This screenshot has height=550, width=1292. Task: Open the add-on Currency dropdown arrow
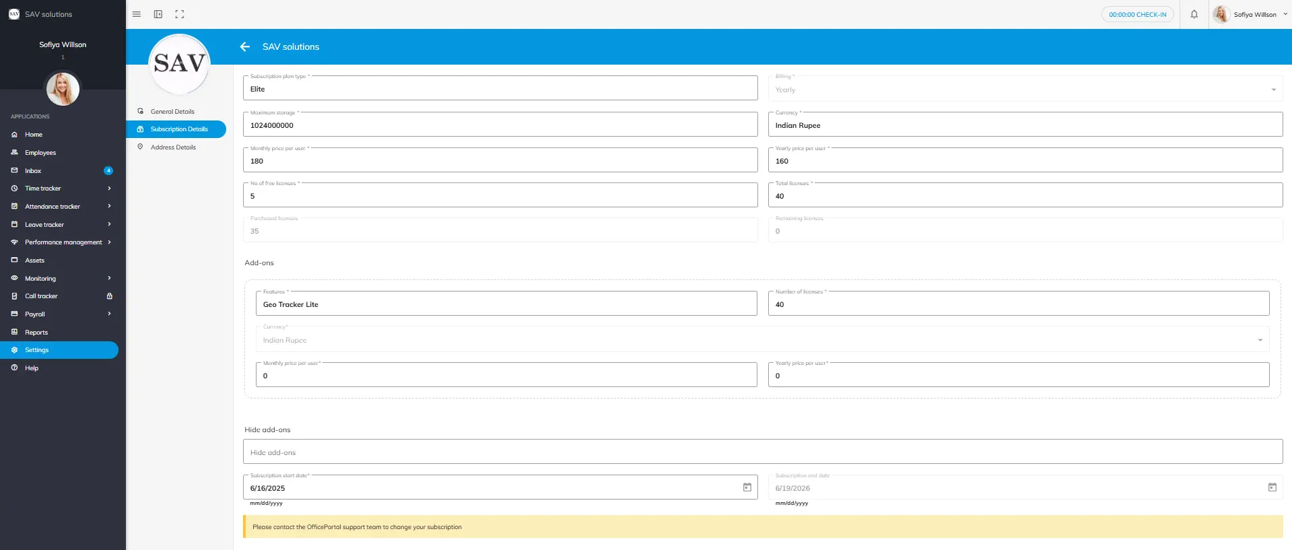click(x=1260, y=340)
